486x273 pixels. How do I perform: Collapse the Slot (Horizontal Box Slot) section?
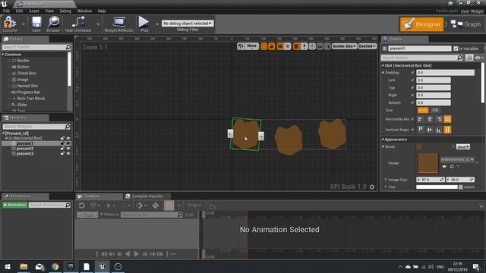pyautogui.click(x=383, y=66)
